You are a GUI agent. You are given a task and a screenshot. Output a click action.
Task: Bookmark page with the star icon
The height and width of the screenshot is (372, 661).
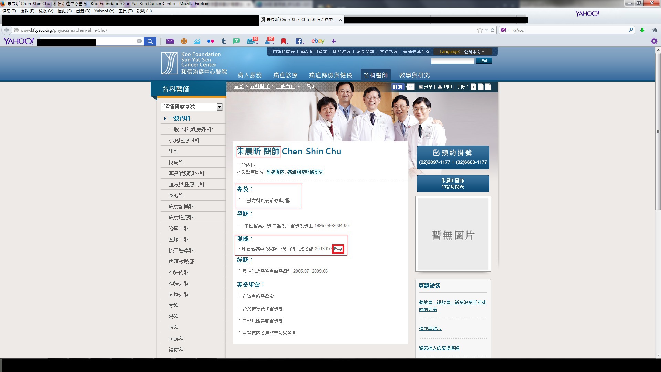point(480,30)
